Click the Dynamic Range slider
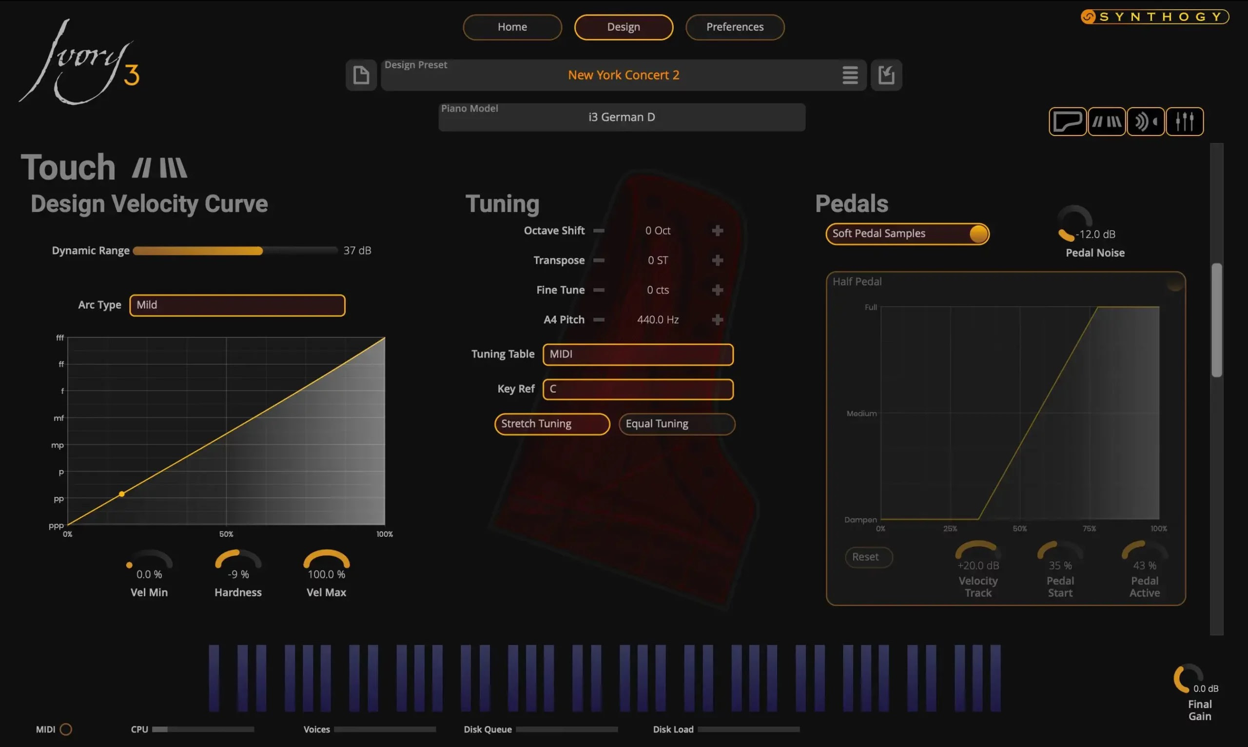The width and height of the screenshot is (1248, 747). [235, 251]
